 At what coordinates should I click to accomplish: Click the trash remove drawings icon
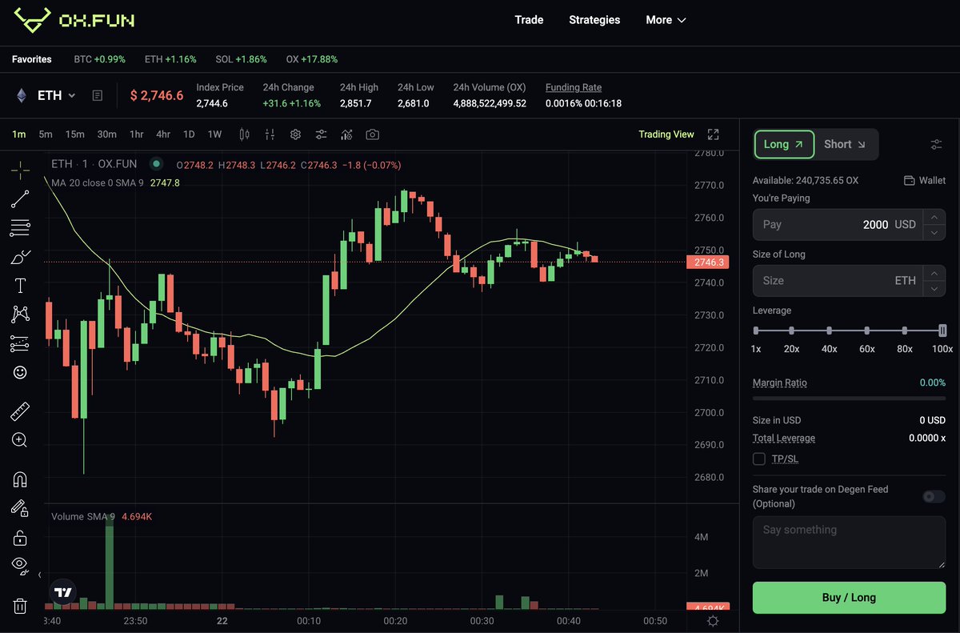[x=20, y=606]
